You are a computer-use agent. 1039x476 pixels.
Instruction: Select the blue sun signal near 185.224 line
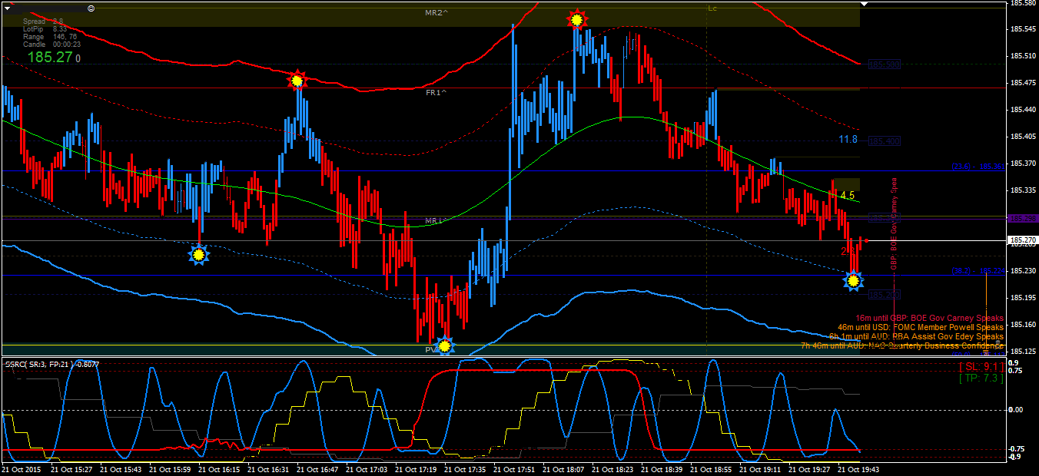pyautogui.click(x=853, y=282)
